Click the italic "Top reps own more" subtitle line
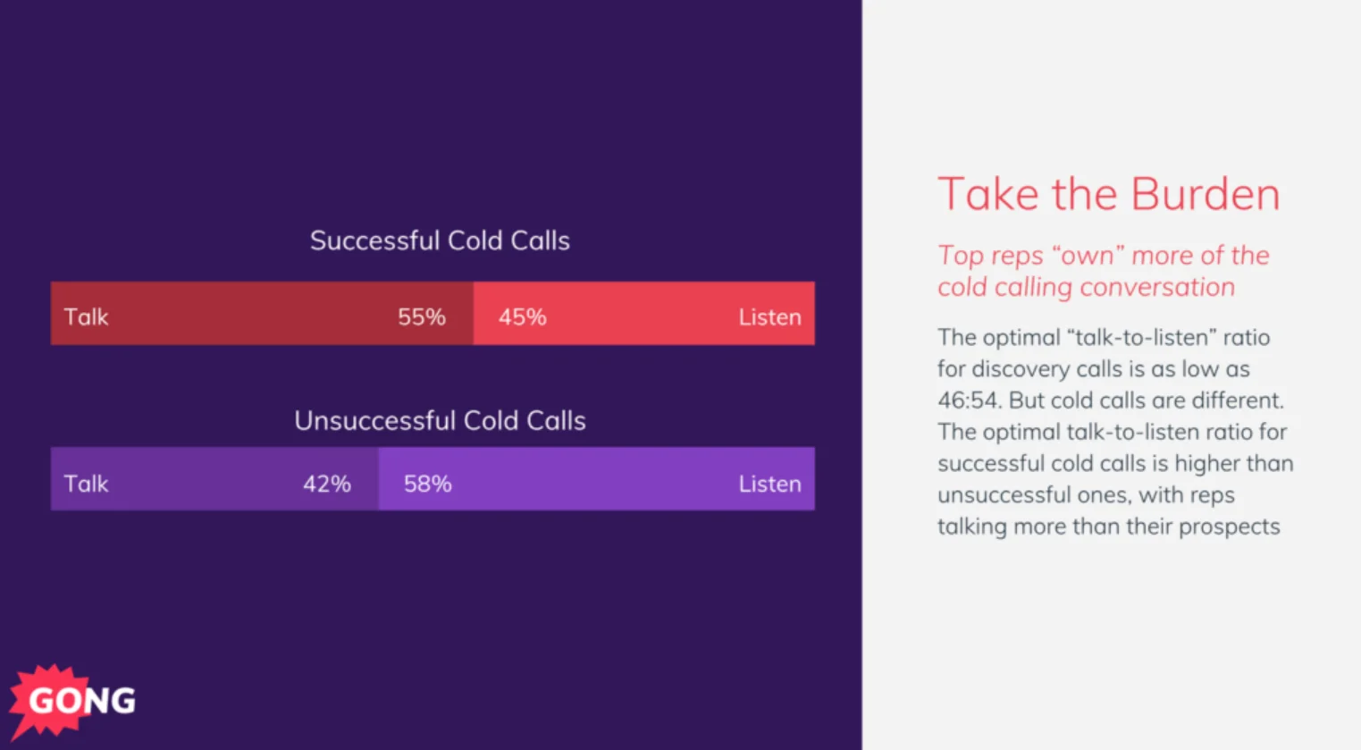 coord(1103,256)
